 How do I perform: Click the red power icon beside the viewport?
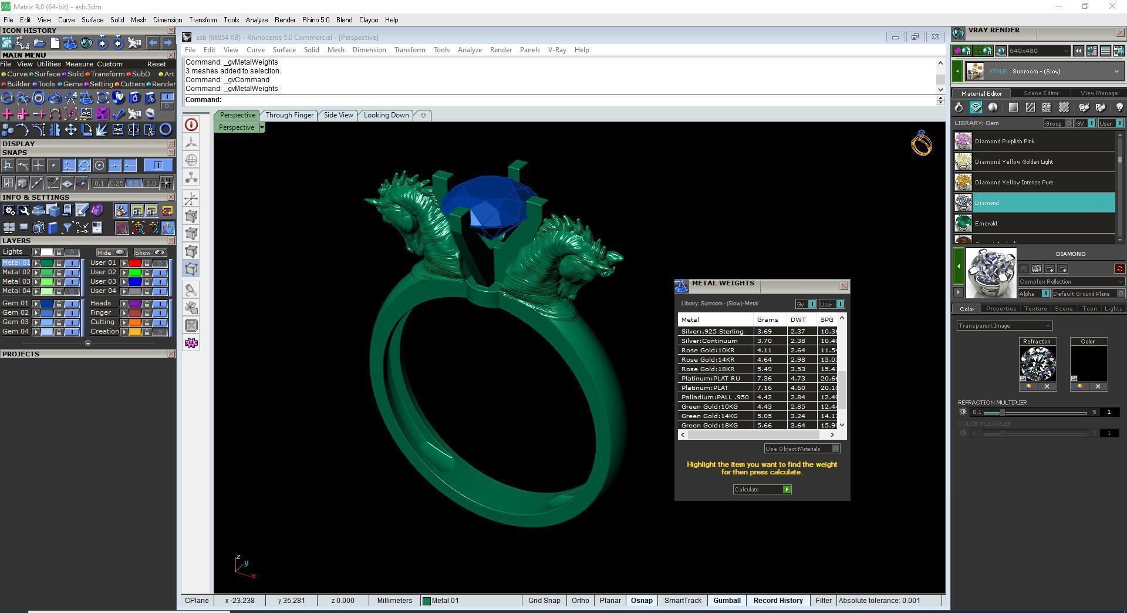pyautogui.click(x=191, y=124)
